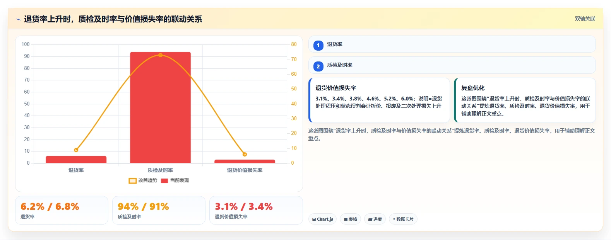The height and width of the screenshot is (240, 611).
Task: Select the 质检及时率 list row
Action: (452, 65)
